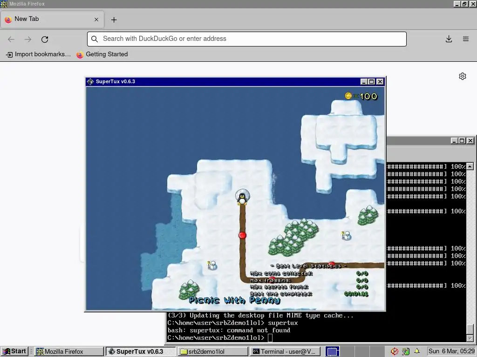Open new tab page settings gear
477x357 pixels.
[463, 76]
